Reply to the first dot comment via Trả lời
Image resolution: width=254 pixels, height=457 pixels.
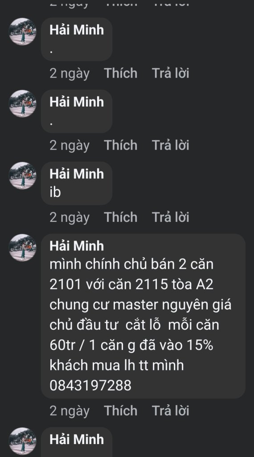point(171,73)
